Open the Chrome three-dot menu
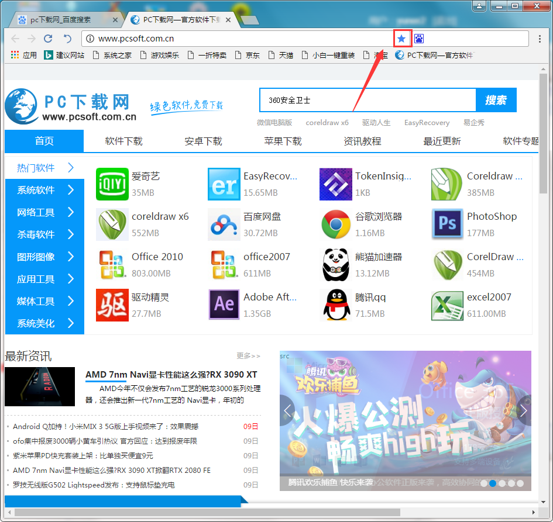This screenshot has height=522, width=553. click(x=540, y=39)
